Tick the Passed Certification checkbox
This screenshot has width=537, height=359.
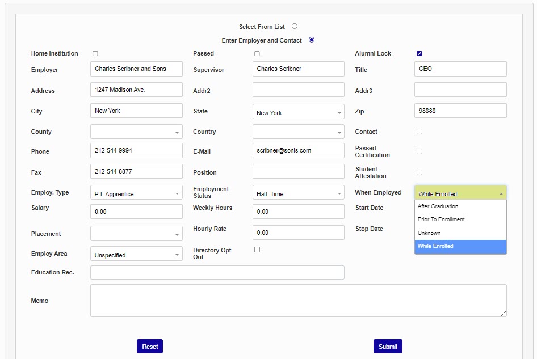click(419, 151)
